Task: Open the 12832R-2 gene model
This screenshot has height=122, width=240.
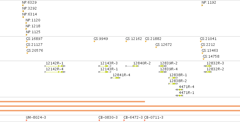Action: click(207, 72)
